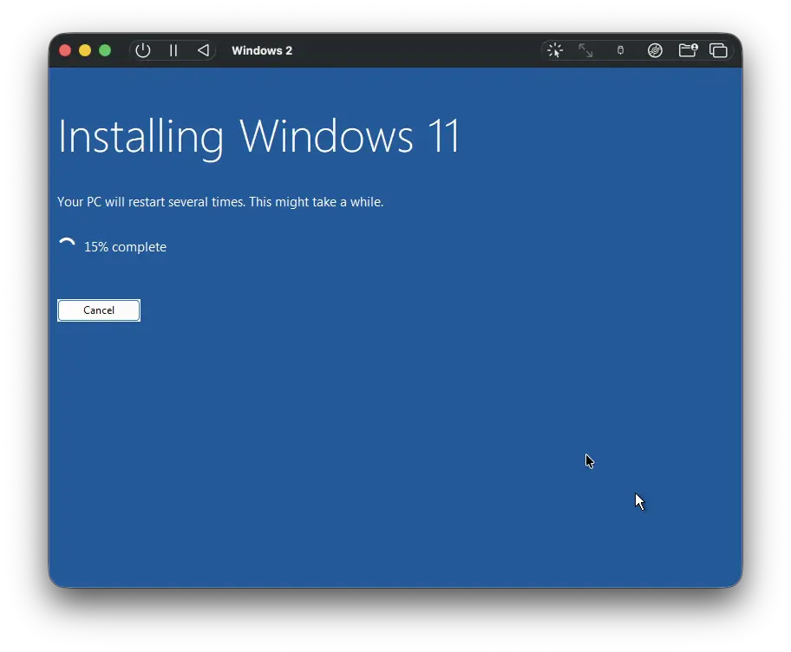Image resolution: width=791 pixels, height=652 pixels.
Task: Click the "15% complete" progress text
Action: click(125, 247)
